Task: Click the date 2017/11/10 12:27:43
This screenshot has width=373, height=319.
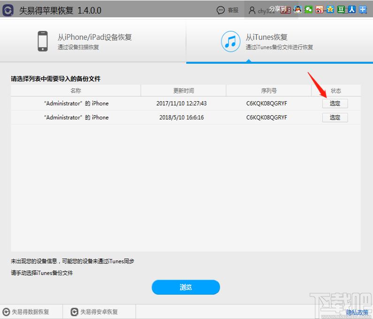Action: click(182, 104)
